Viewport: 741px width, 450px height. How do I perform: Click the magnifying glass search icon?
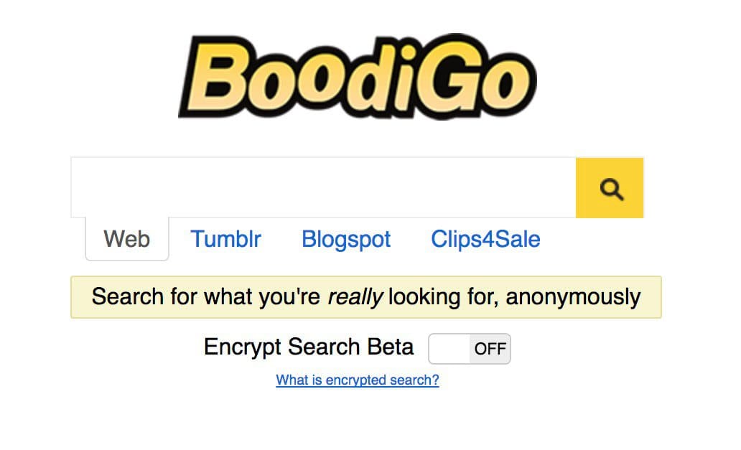pos(610,188)
